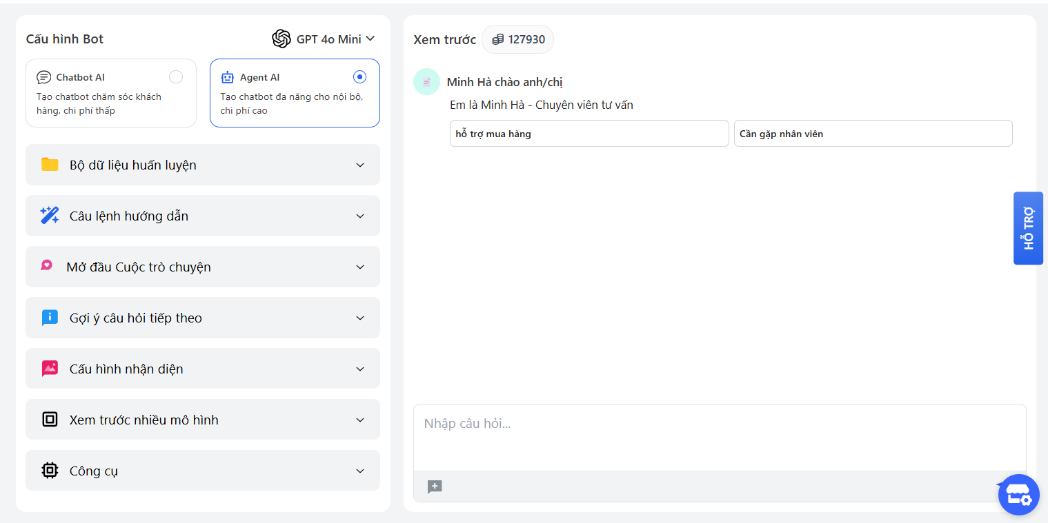The image size is (1048, 523).
Task: Open the Mở đầu Cuộc trò chuyện section
Action: point(202,267)
